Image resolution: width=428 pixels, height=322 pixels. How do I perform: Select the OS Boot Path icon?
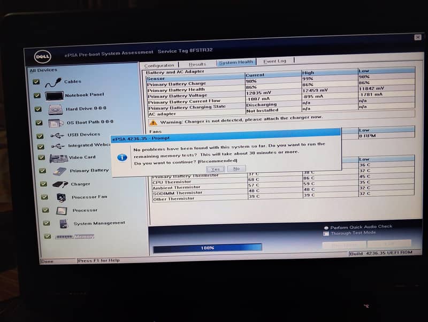56,123
